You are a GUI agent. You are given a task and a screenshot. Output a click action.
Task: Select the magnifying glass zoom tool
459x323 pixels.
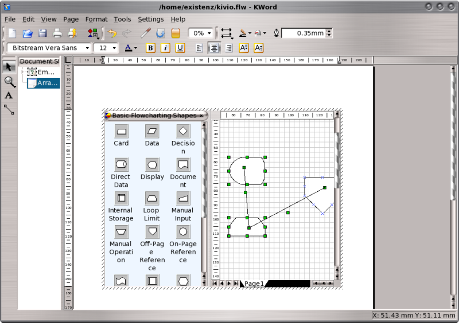[x=10, y=82]
